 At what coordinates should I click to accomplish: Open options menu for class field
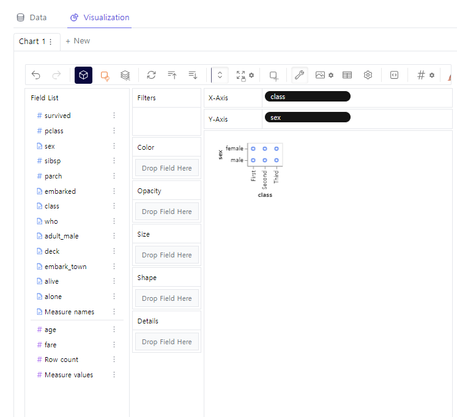[114, 206]
